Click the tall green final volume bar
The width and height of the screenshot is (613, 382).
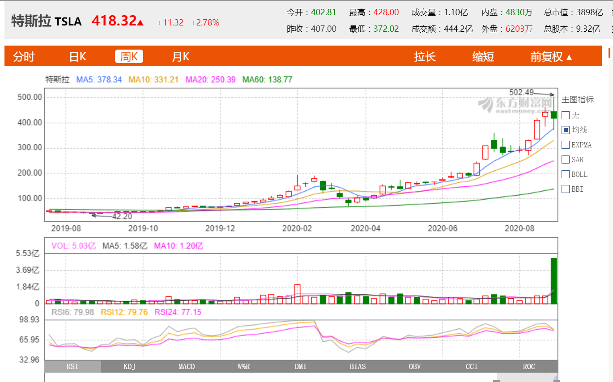(x=553, y=281)
